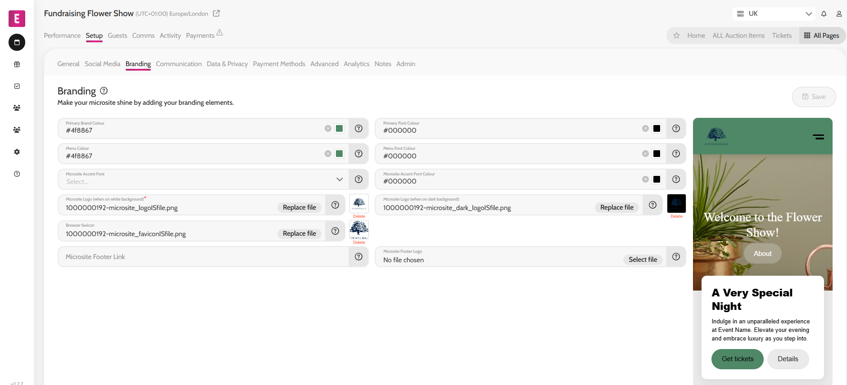Open the Data & Privacy tab
The width and height of the screenshot is (847, 385).
pyautogui.click(x=227, y=64)
